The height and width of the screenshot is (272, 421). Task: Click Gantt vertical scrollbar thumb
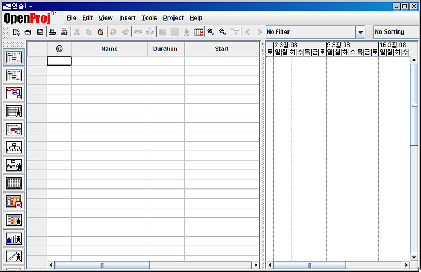[x=414, y=105]
